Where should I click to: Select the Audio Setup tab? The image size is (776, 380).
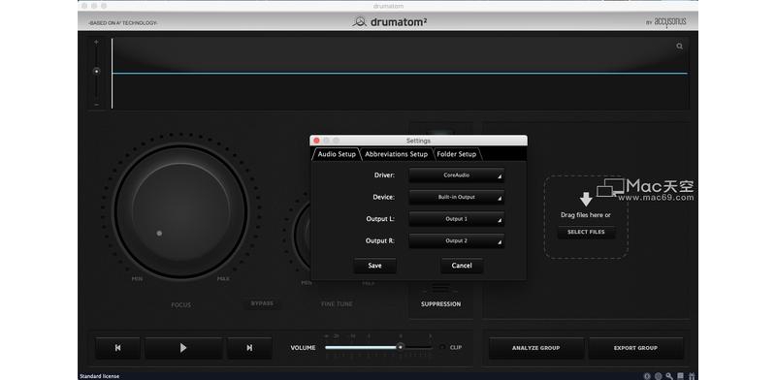point(337,154)
